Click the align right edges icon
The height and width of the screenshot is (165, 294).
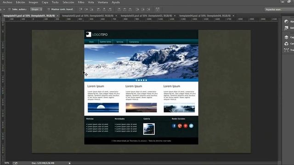click(110, 9)
